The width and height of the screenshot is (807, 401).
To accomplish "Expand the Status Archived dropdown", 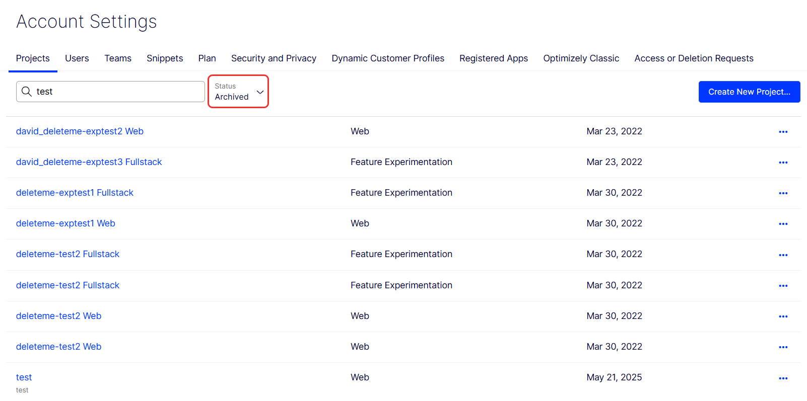I will coord(238,91).
